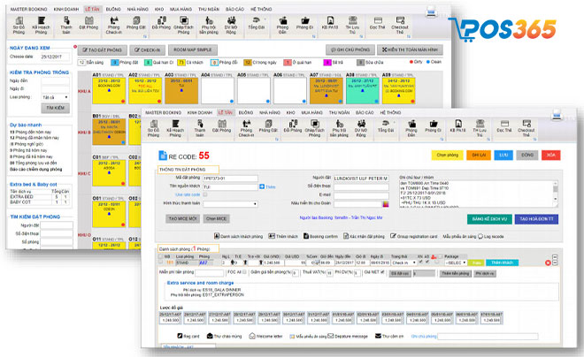Open Thanh toán icon in back window toolbar
This screenshot has width=584, height=357.
[x=66, y=20]
